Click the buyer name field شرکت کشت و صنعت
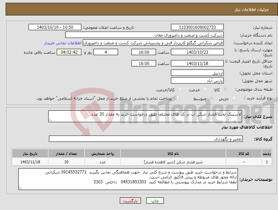The width and height of the screenshot is (278, 210). click(x=144, y=35)
